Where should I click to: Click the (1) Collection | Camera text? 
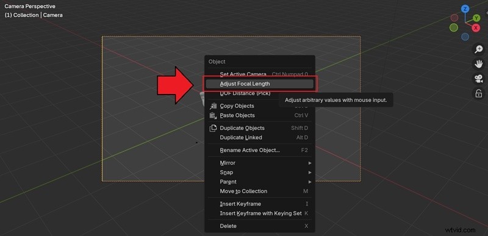click(x=34, y=15)
